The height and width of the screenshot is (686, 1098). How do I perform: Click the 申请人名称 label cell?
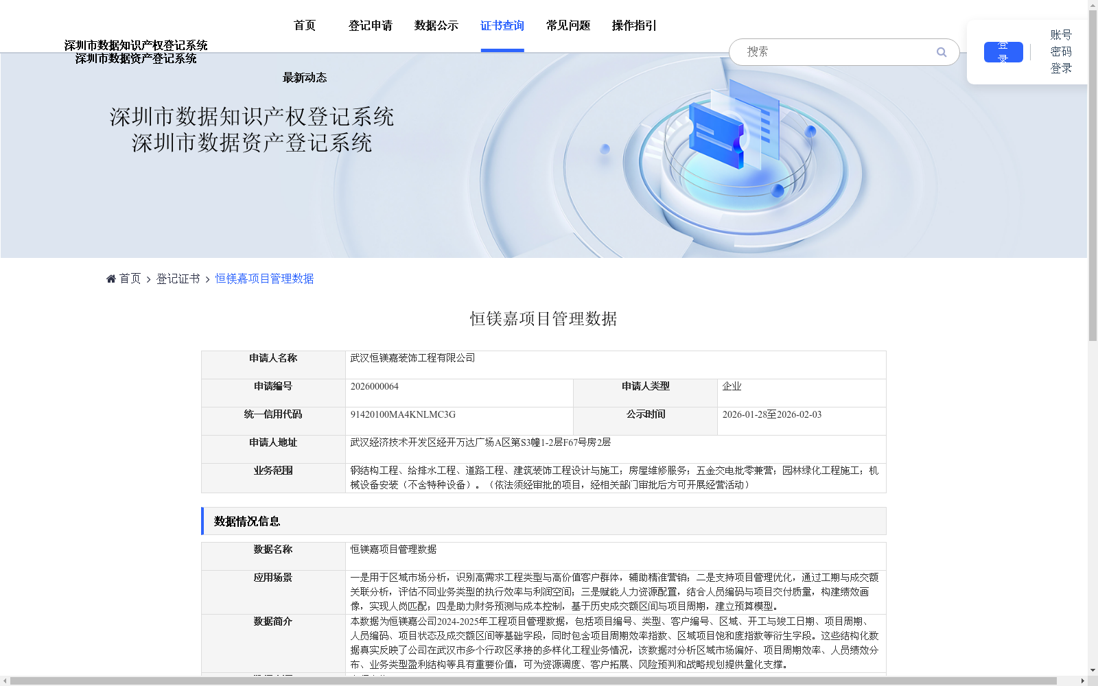[273, 365]
